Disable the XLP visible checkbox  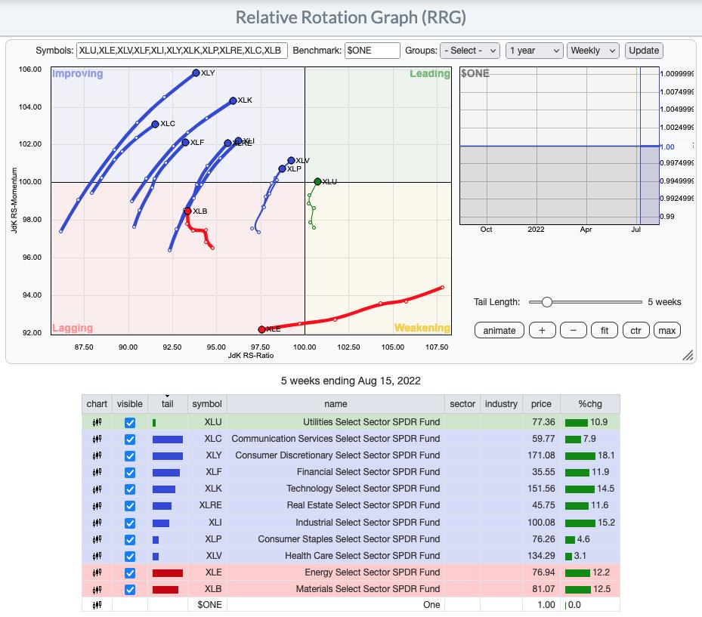coord(130,540)
